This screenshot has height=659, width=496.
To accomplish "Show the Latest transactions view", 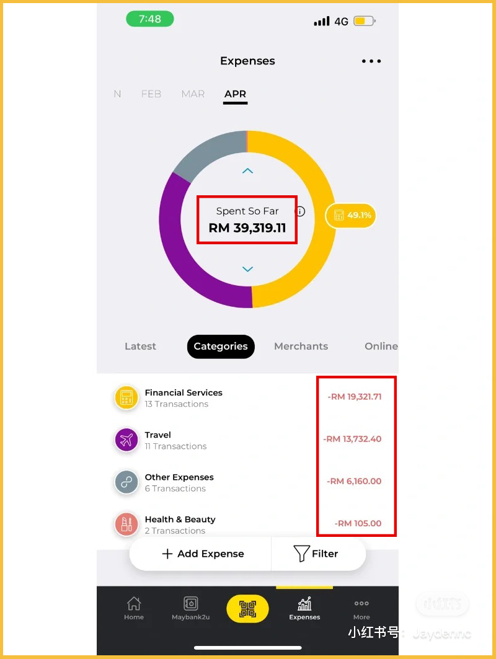I will click(x=140, y=347).
